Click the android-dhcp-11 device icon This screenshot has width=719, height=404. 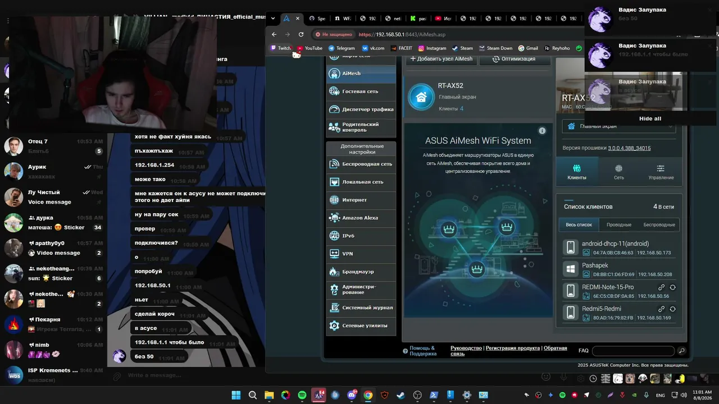(x=571, y=247)
